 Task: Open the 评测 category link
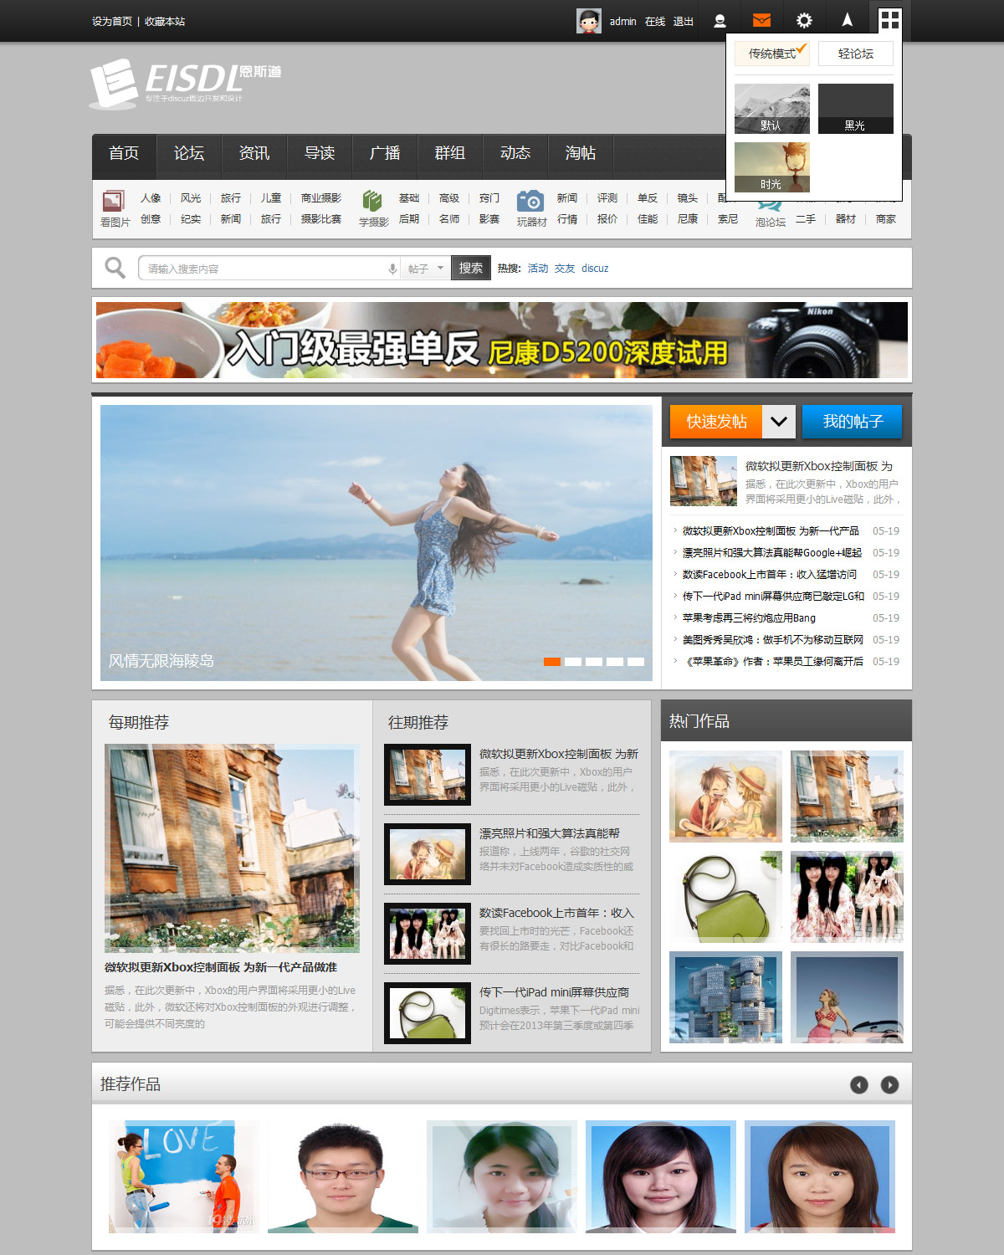coord(607,198)
